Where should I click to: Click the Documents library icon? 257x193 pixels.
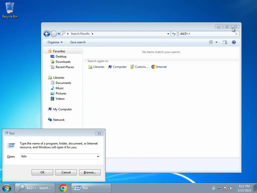[52, 83]
